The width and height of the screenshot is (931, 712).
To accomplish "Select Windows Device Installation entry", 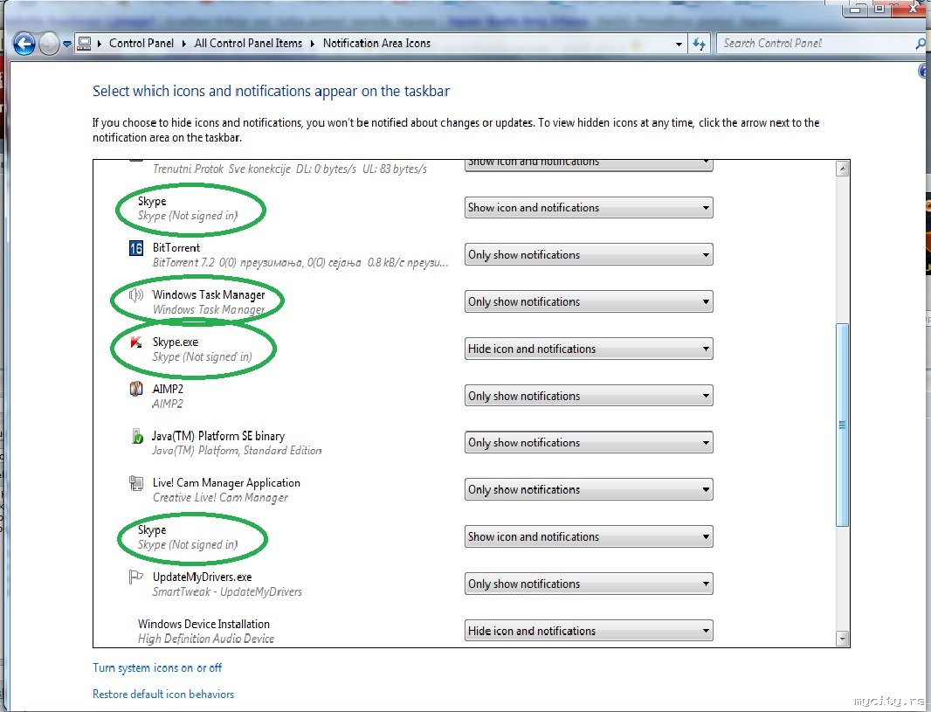I will [203, 624].
